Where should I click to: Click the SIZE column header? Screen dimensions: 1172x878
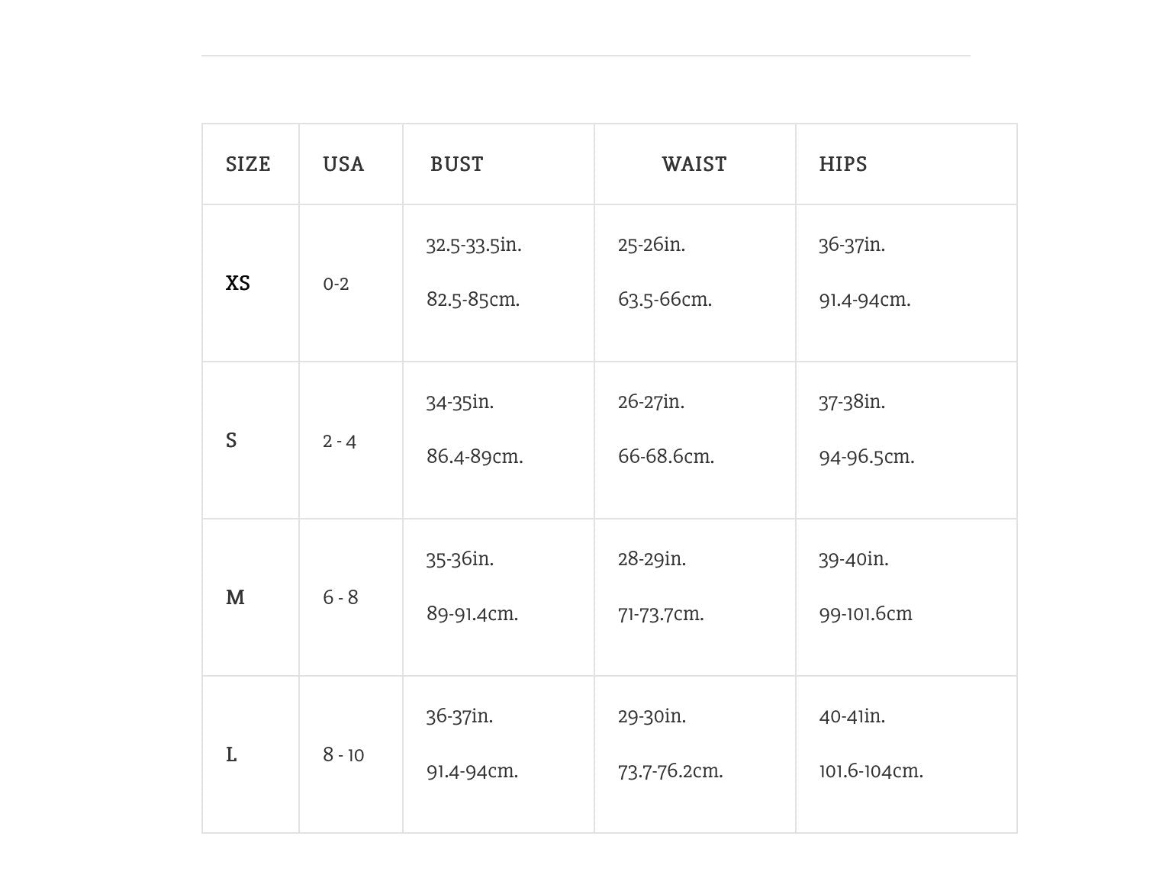tap(248, 164)
